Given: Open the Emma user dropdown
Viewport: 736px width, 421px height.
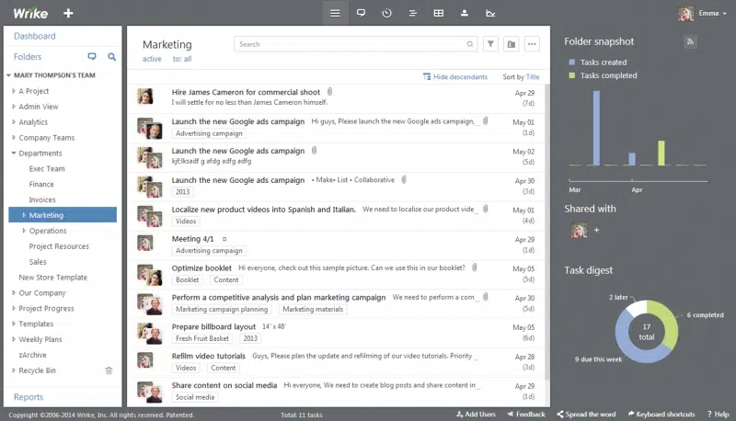Looking at the screenshot, I should 713,13.
